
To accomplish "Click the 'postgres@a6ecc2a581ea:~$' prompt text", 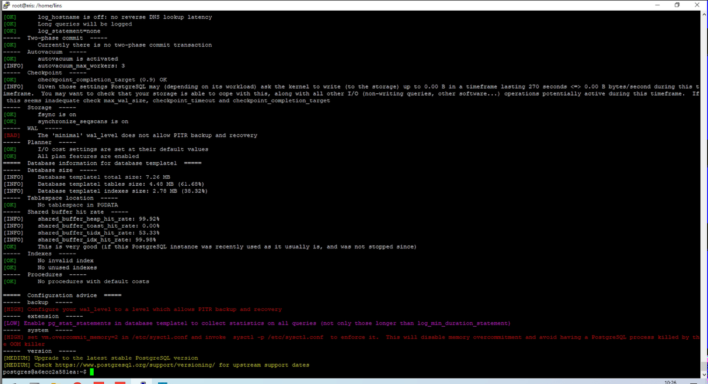I will 45,372.
